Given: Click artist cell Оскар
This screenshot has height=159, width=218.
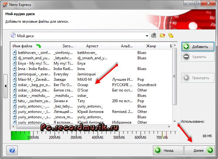Looking at the screenshot, I should [x=82, y=85].
